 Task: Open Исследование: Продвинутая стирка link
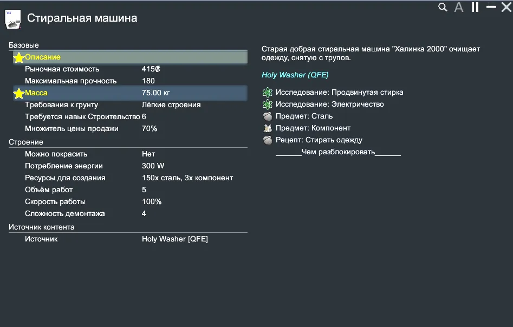click(x=339, y=93)
